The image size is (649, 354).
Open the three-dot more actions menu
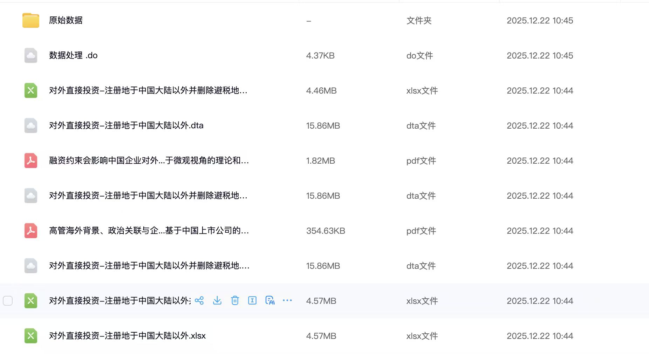coord(287,300)
